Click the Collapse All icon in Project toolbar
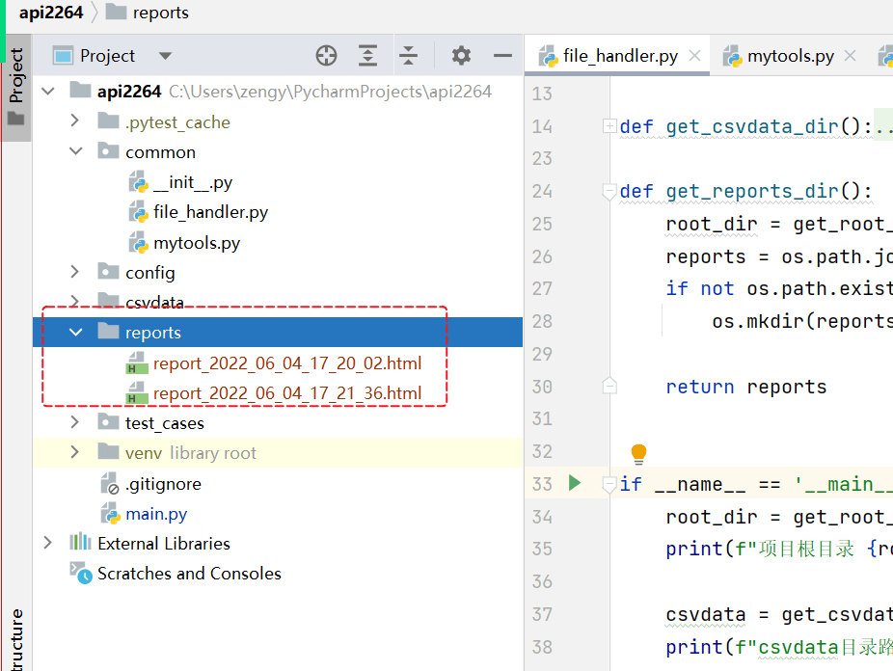 [408, 56]
